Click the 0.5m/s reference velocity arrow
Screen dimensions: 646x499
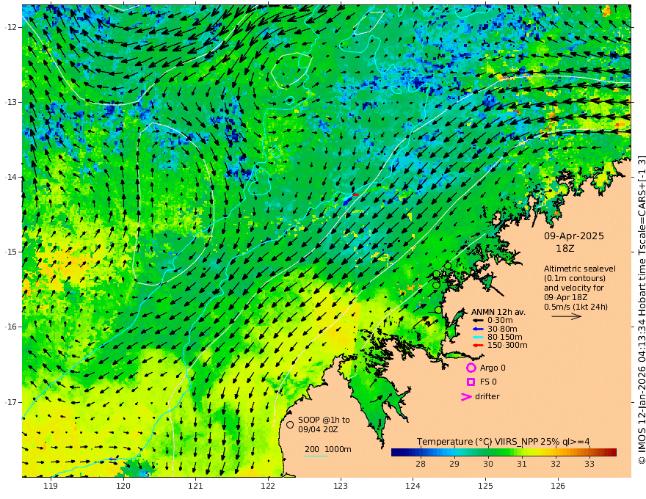click(567, 316)
